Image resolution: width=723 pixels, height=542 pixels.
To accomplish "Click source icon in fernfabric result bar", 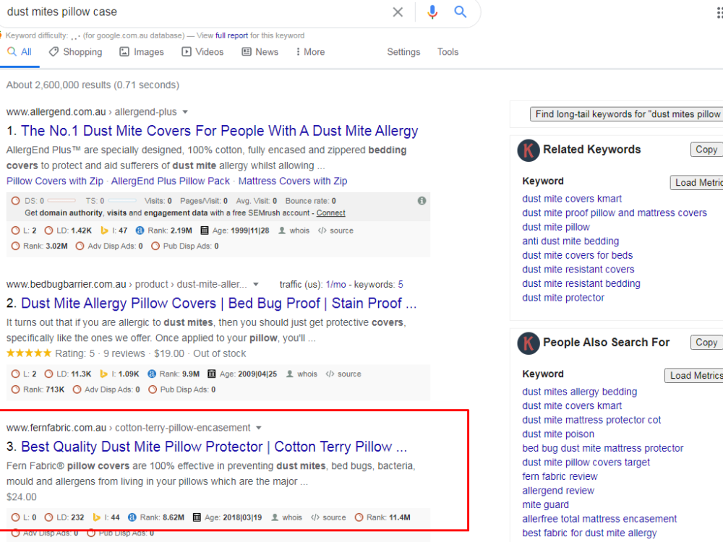I will (315, 517).
